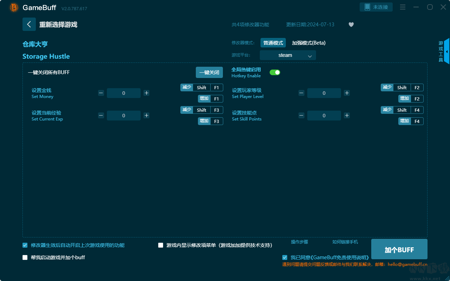Click the hello@gamebuff.cn contact email text
This screenshot has width=450, height=281.
click(407, 264)
